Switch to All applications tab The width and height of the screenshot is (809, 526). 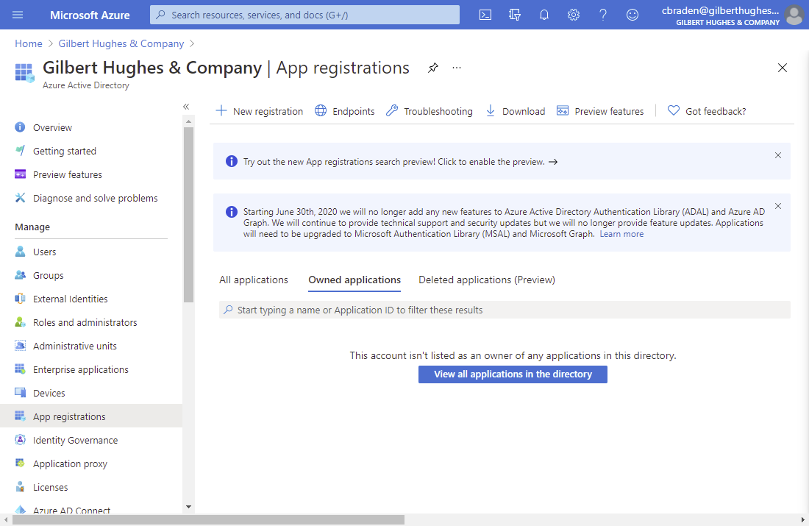(253, 280)
